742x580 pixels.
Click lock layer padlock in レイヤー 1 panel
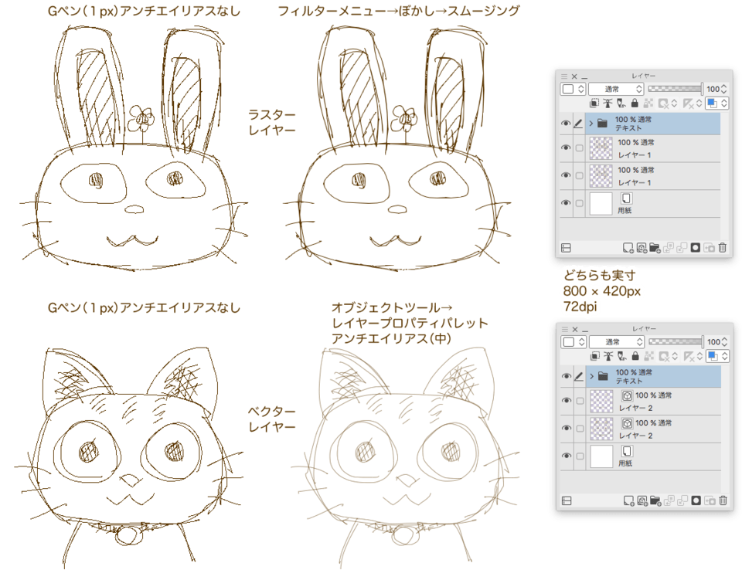pyautogui.click(x=635, y=103)
